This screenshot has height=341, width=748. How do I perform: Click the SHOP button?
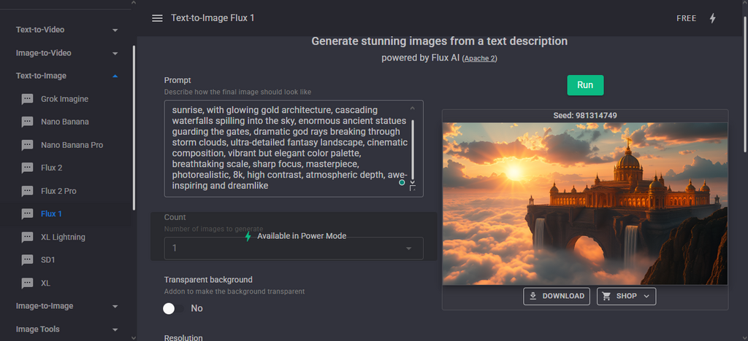tap(626, 296)
